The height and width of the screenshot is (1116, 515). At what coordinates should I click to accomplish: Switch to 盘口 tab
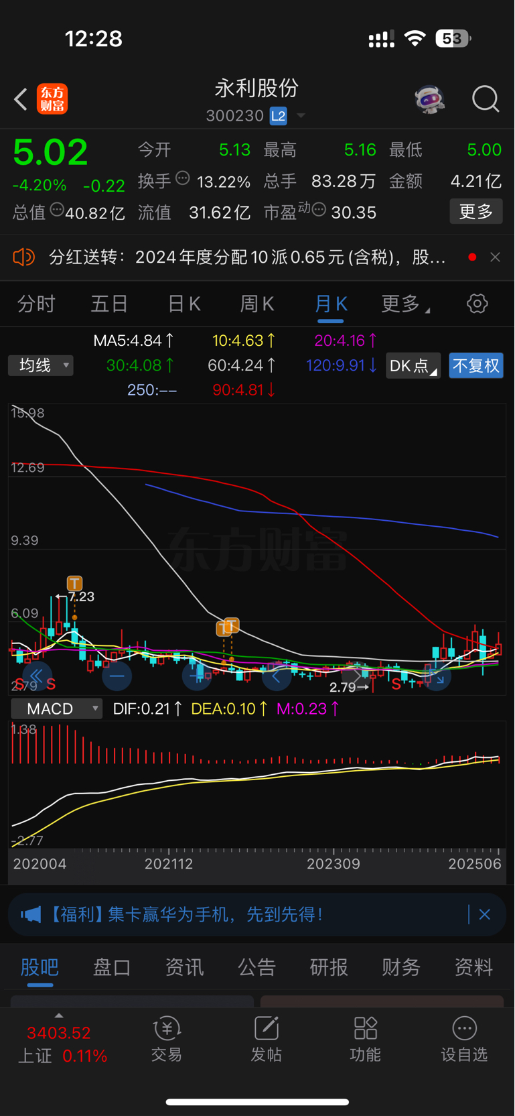pos(112,967)
